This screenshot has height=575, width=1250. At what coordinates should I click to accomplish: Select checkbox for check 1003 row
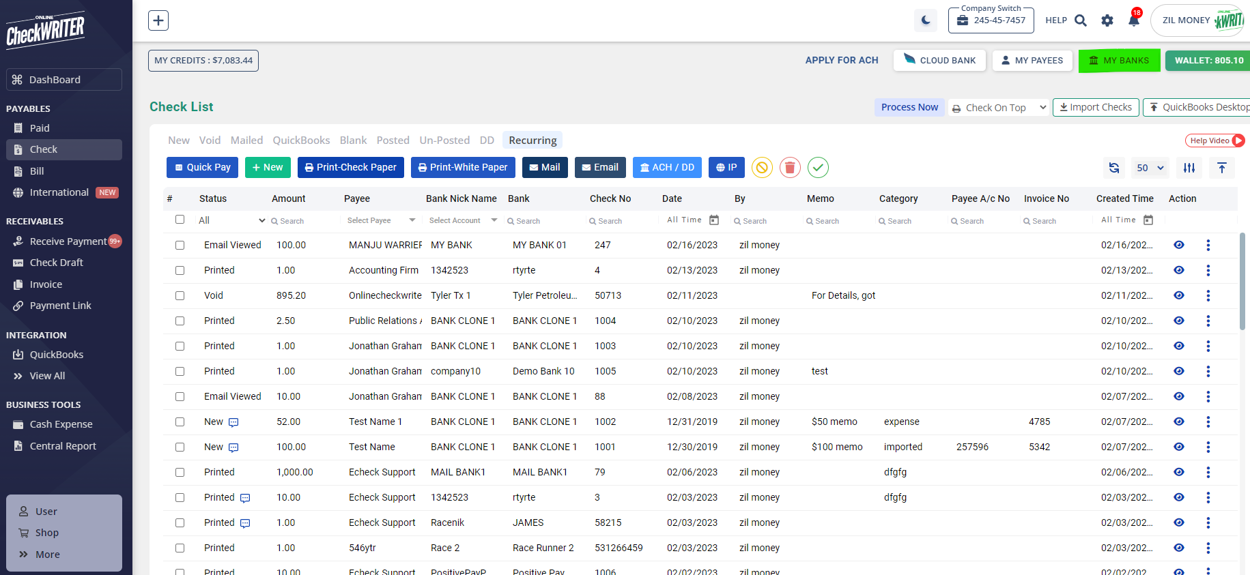coord(180,346)
